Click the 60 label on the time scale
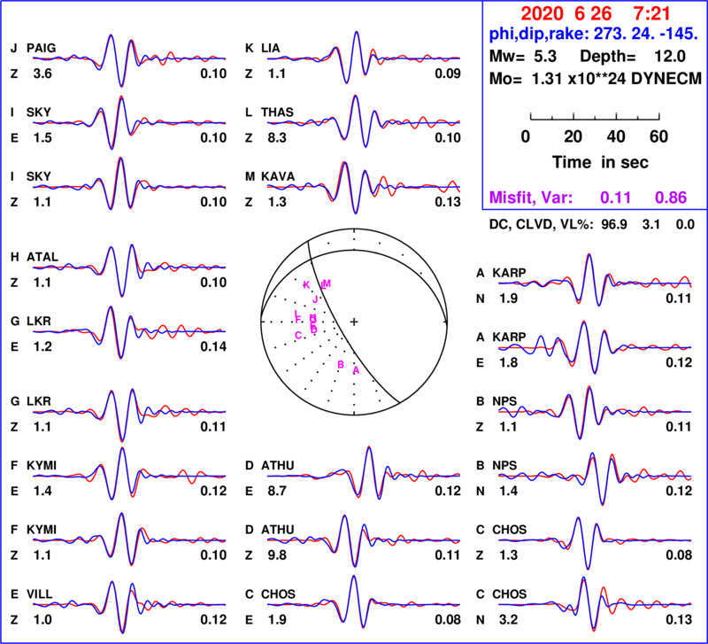 pyautogui.click(x=658, y=136)
